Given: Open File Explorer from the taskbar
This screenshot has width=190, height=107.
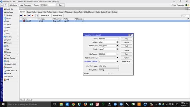Looking at the screenshot, I should [61, 104].
